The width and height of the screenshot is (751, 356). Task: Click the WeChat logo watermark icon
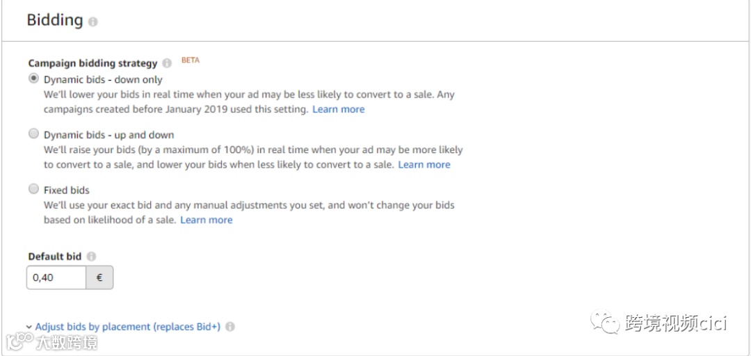pos(604,322)
